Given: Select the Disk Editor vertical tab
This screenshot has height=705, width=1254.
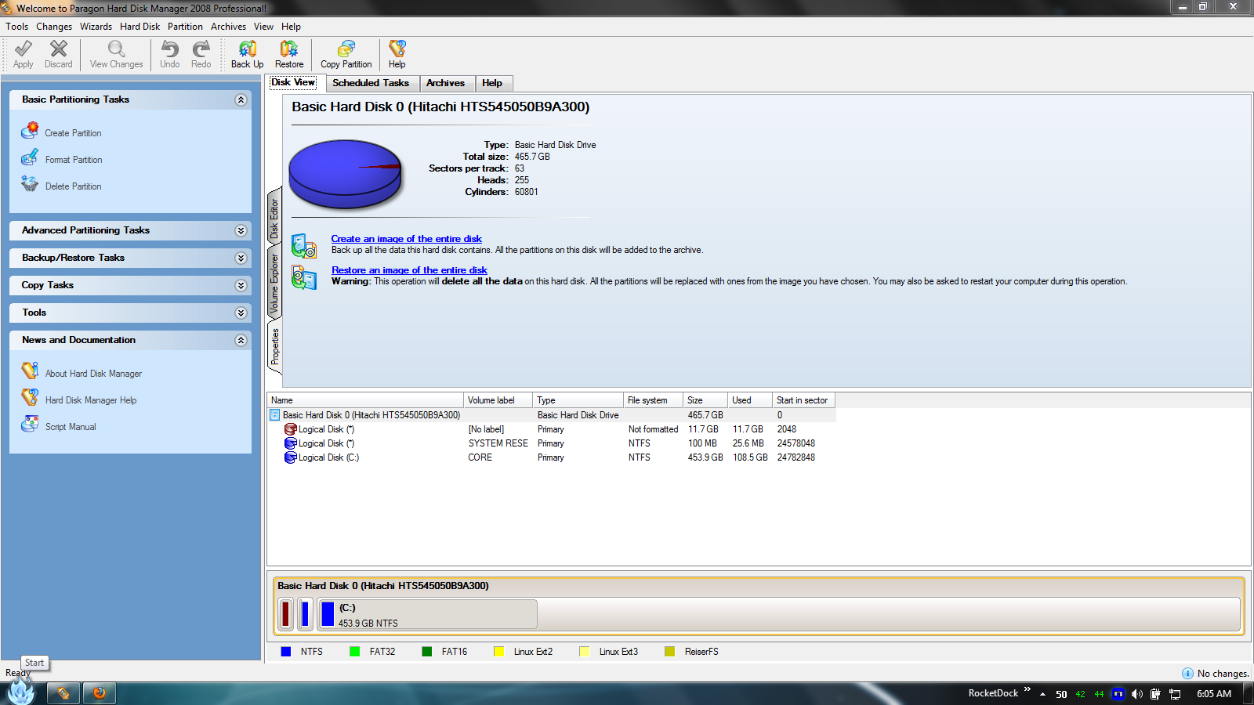Looking at the screenshot, I should pos(274,219).
